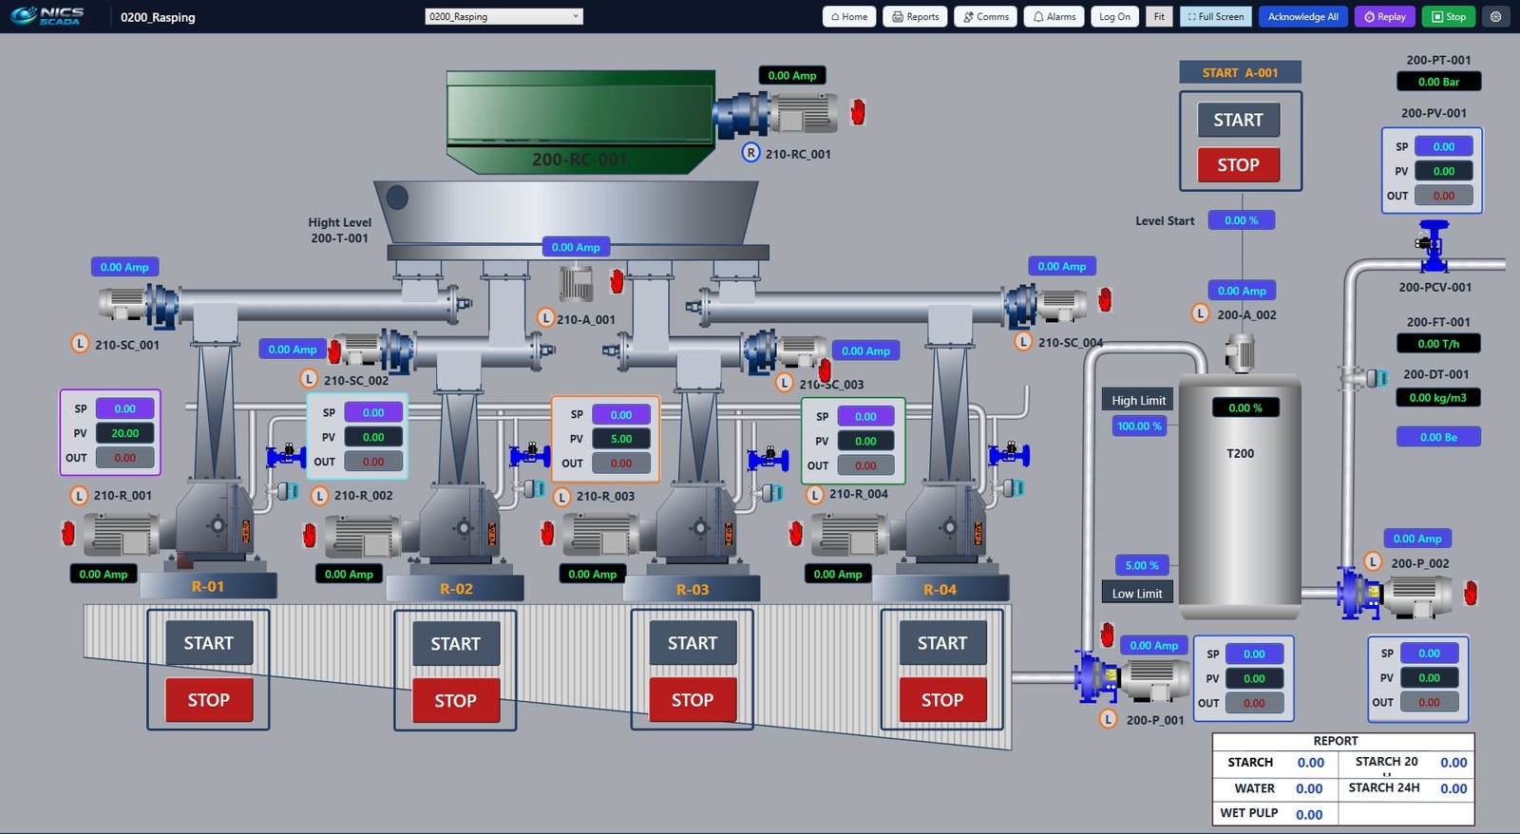Toggle the L mode indicator of 210-SC_003

point(784,383)
